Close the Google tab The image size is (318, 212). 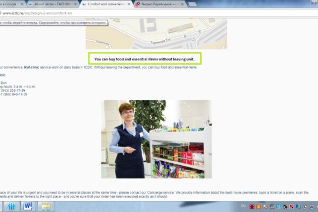pos(22,4)
